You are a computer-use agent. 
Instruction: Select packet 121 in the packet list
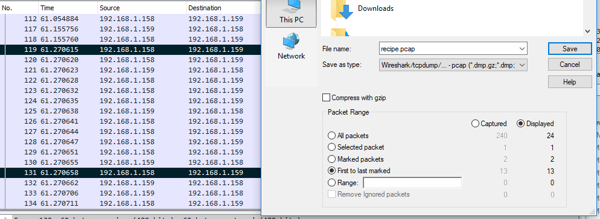130,71
